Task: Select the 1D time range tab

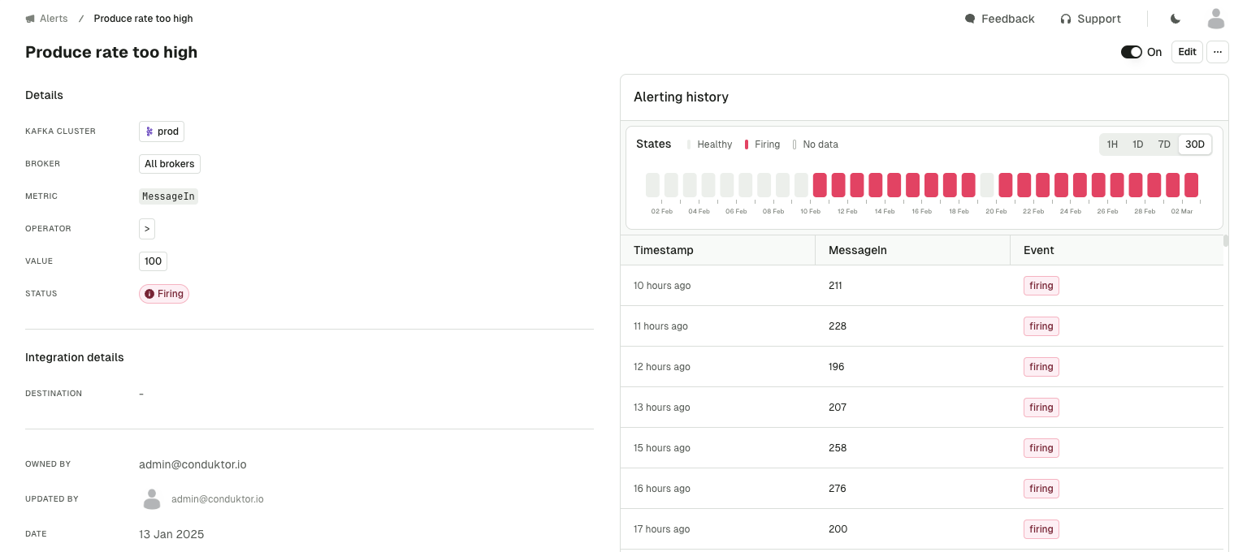Action: coord(1138,144)
